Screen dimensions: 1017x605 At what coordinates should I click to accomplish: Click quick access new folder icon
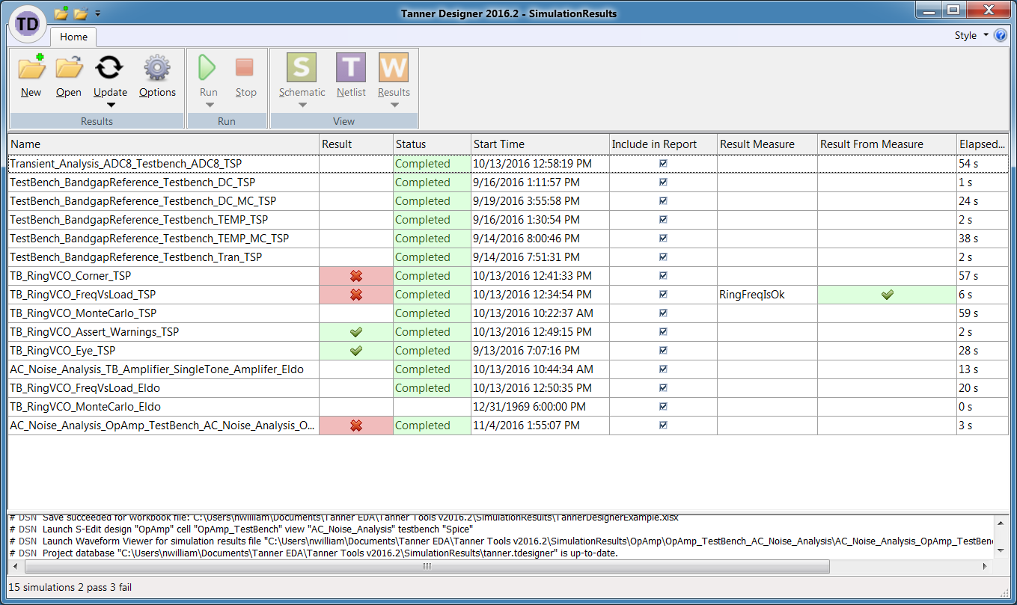[61, 13]
